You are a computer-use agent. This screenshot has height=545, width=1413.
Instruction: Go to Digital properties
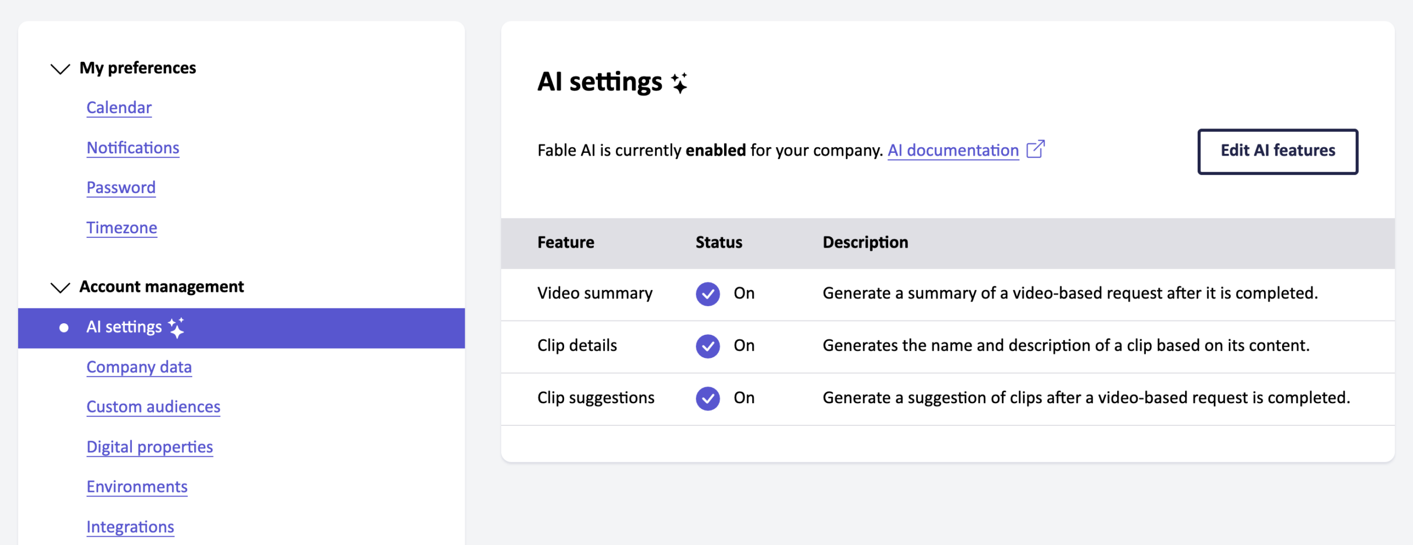[150, 447]
